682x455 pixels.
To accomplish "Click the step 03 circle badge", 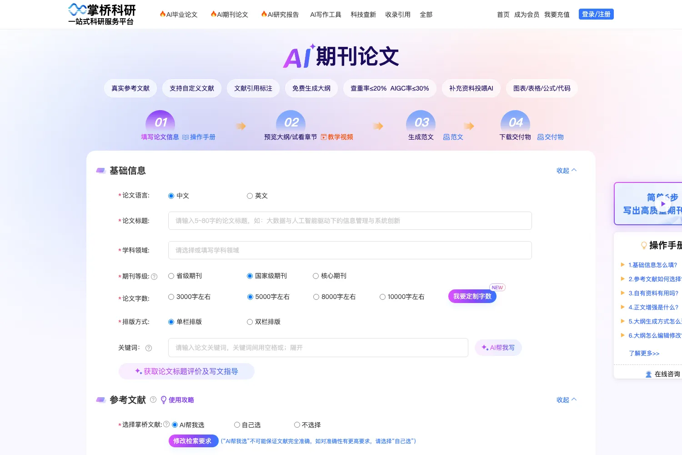I will point(421,121).
